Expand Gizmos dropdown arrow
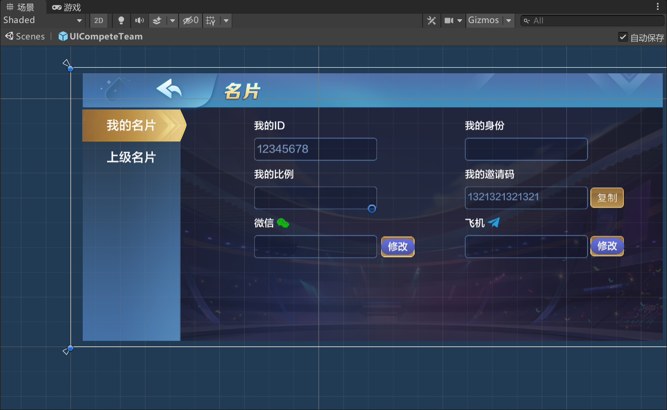This screenshot has height=410, width=667. click(x=509, y=21)
